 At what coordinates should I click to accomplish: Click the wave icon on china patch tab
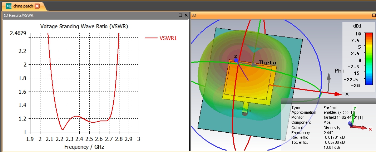tap(9, 6)
